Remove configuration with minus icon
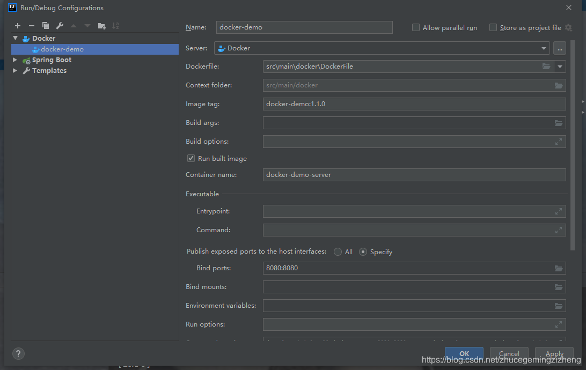Image resolution: width=586 pixels, height=370 pixels. pyautogui.click(x=31, y=26)
